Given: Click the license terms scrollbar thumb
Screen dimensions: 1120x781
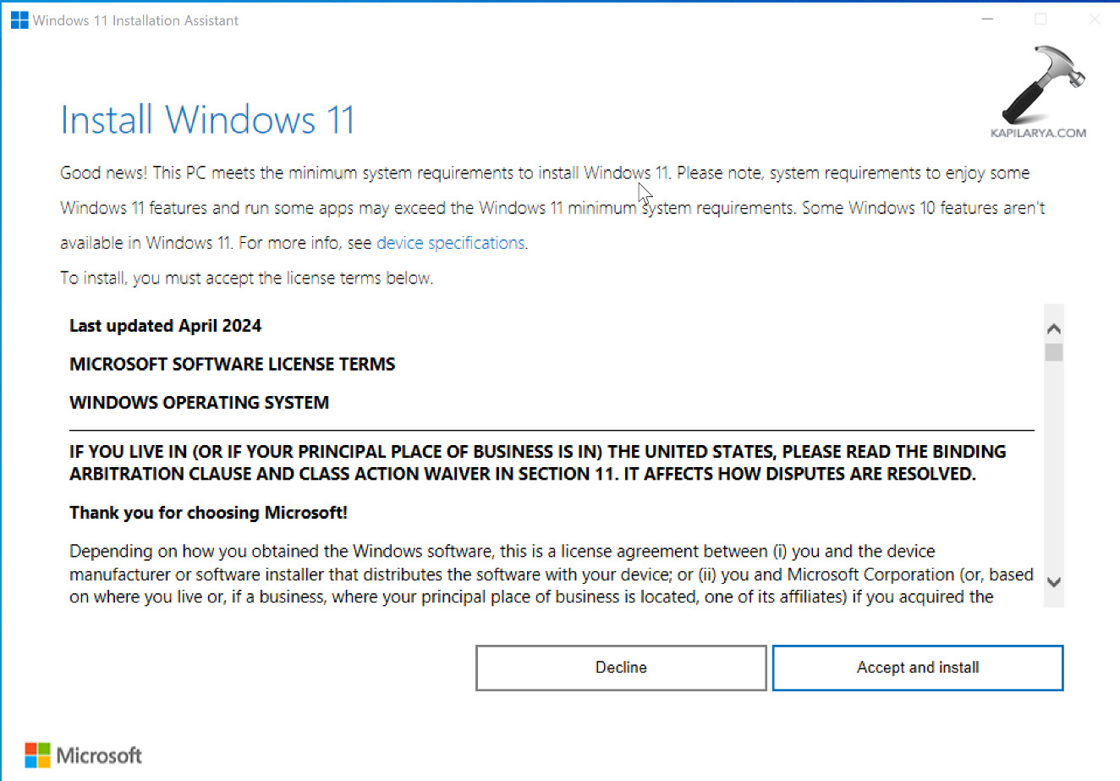Looking at the screenshot, I should click(x=1053, y=352).
